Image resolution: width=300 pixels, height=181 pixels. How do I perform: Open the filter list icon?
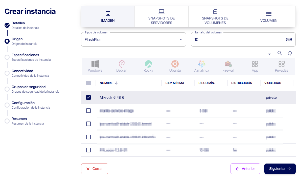pos(270,53)
